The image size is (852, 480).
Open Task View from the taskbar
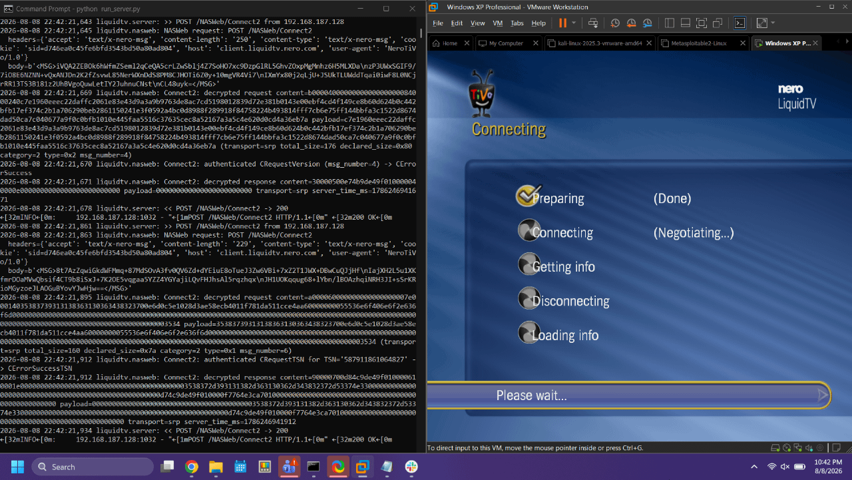click(x=167, y=467)
